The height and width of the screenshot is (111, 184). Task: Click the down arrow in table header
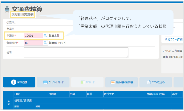click(8, 104)
